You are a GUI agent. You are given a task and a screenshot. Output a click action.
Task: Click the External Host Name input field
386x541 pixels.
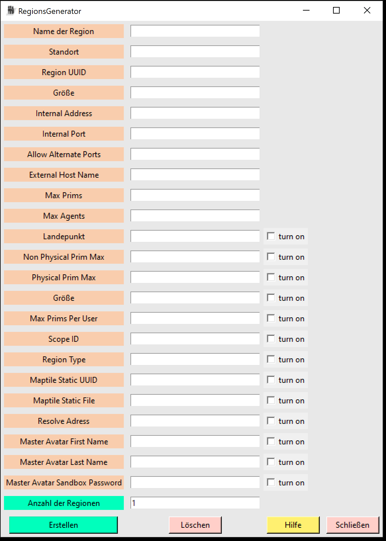click(x=195, y=175)
